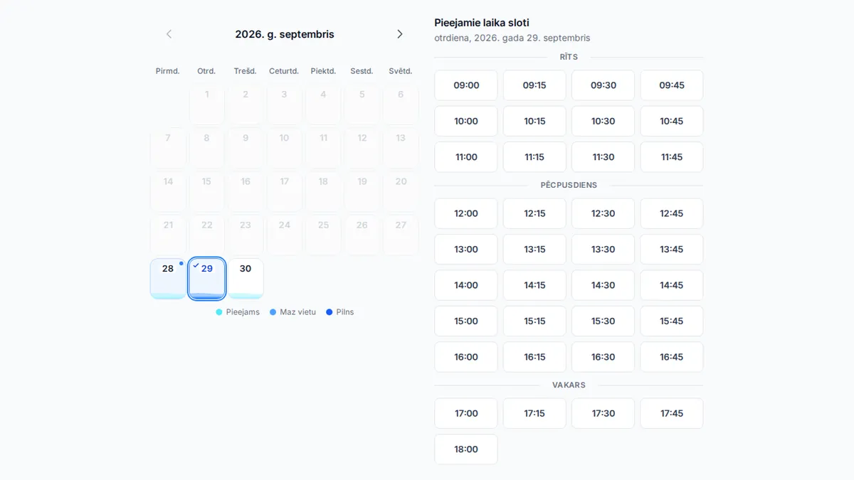The height and width of the screenshot is (480, 854).
Task: Choose the 14:45 time slot
Action: pos(672,285)
